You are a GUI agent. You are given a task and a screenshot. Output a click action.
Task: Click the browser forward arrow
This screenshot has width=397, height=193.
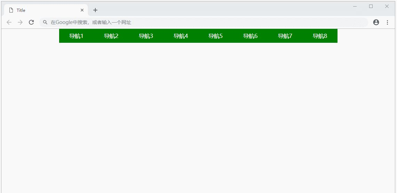click(x=20, y=22)
